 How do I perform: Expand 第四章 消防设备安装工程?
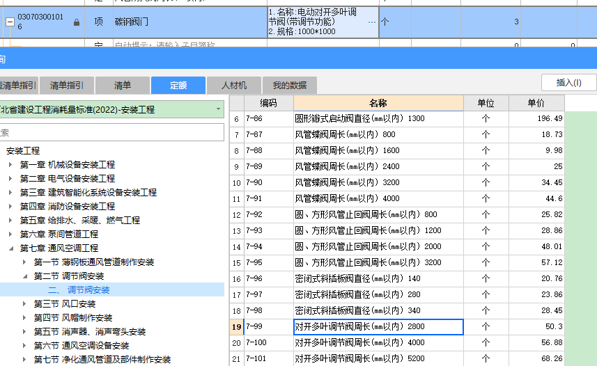[10, 206]
